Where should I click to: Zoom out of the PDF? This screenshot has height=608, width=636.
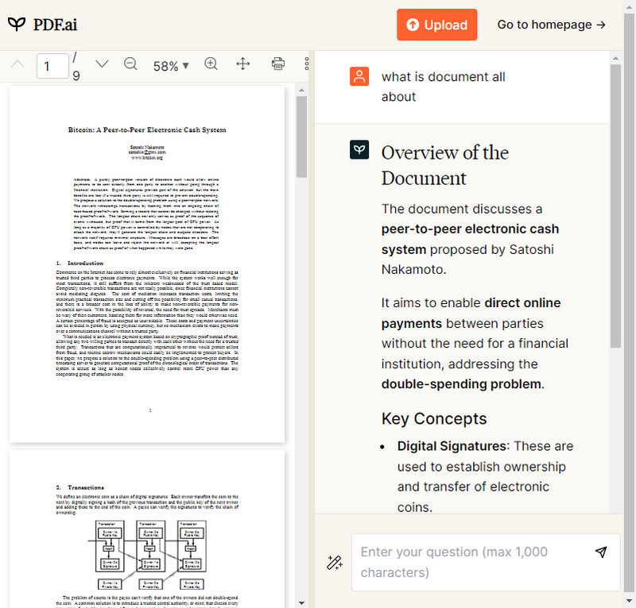tap(130, 64)
